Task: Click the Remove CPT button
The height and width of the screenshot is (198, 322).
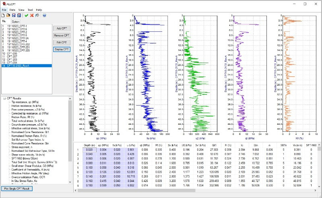Action: click(x=62, y=35)
